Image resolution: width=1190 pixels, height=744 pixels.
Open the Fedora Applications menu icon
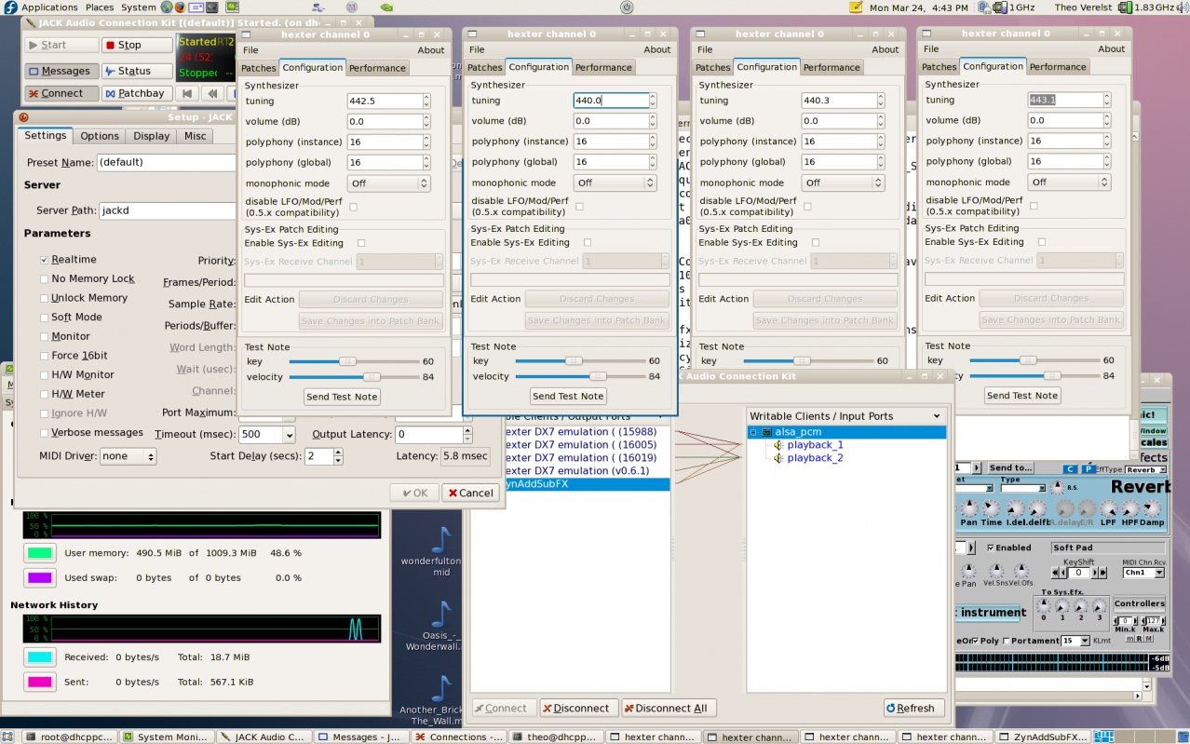11,7
